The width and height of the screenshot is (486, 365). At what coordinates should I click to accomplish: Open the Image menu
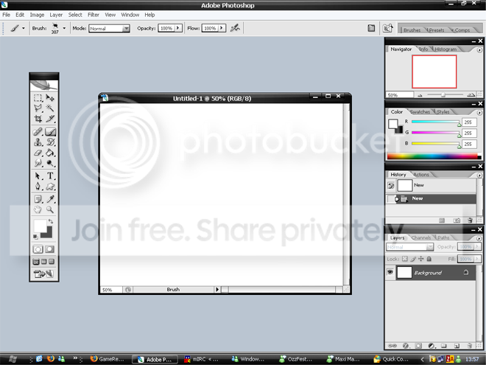click(x=37, y=15)
